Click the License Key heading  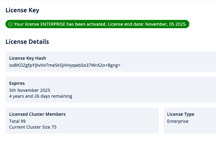22,10
